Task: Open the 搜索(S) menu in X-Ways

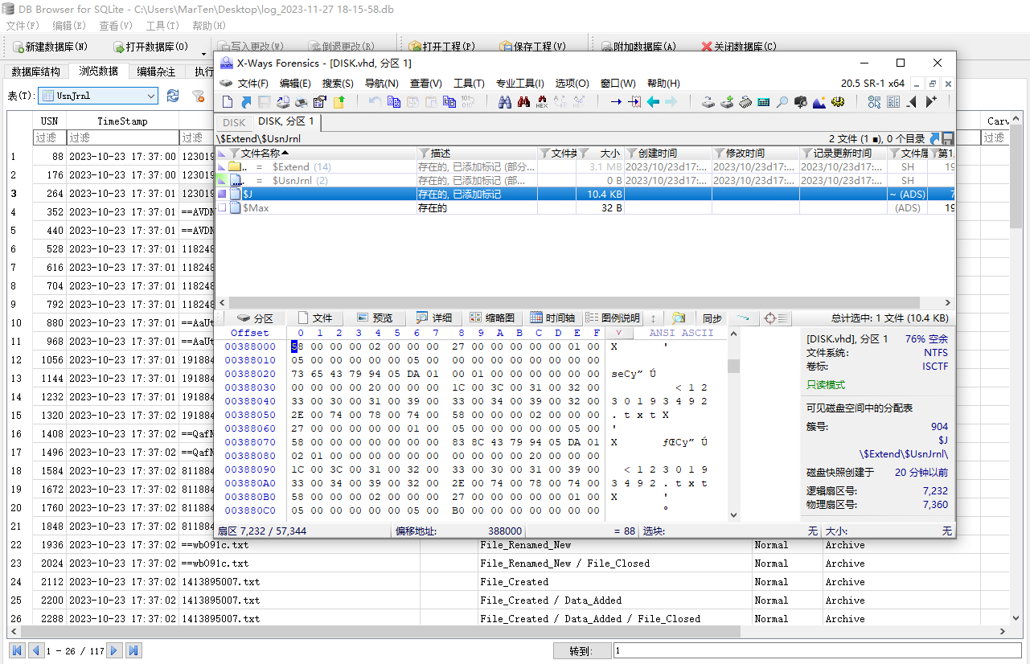Action: point(338,83)
